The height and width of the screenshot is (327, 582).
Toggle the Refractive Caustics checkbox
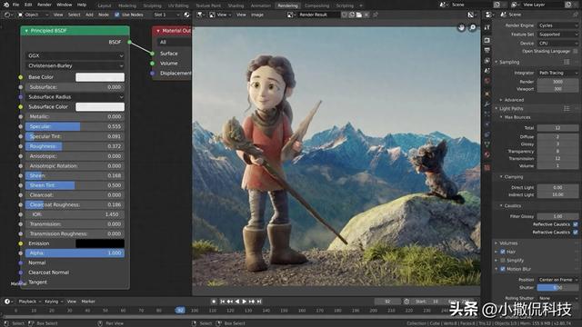(x=576, y=233)
